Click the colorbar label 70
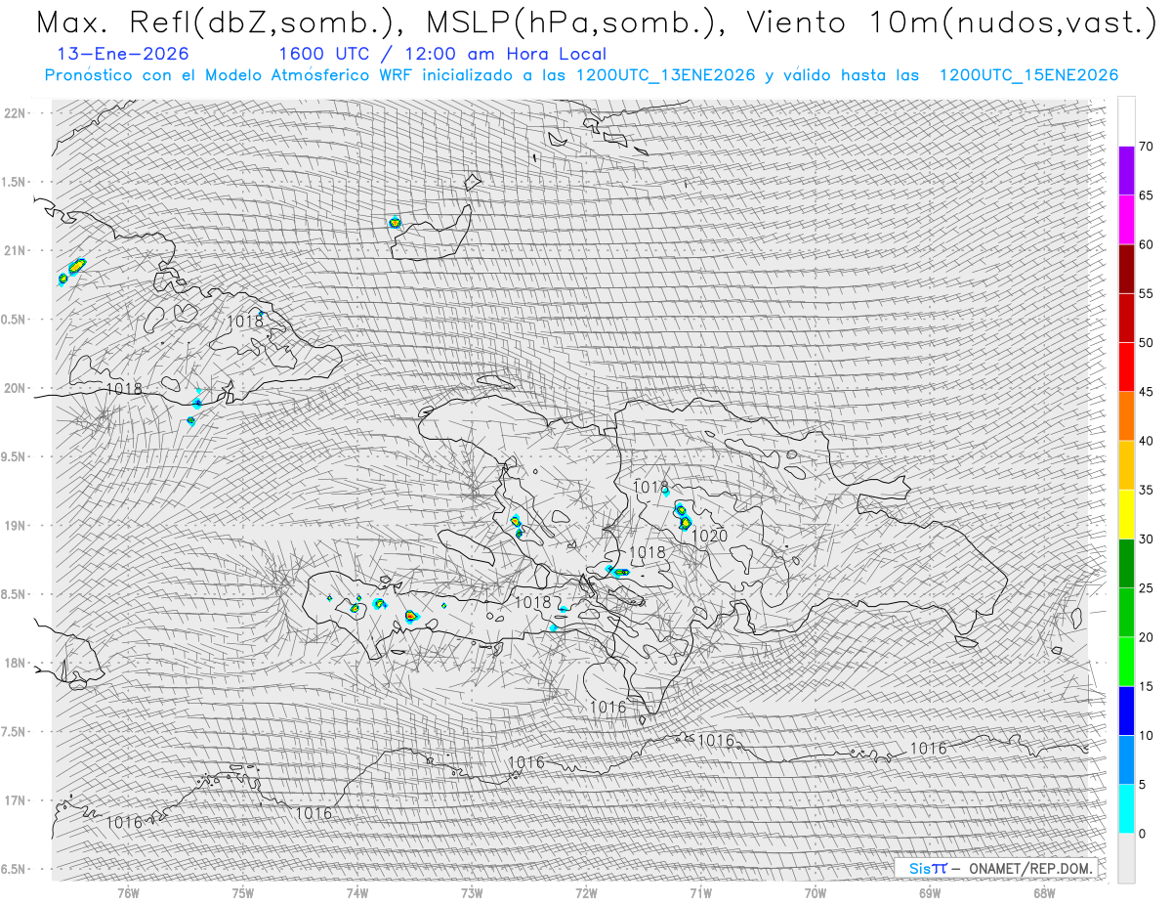Image resolution: width=1172 pixels, height=906 pixels. pos(1146,147)
